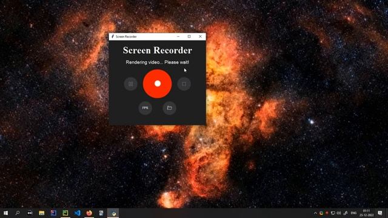The image size is (388, 218).
Task: Click the ENG language indicator
Action: [353, 213]
